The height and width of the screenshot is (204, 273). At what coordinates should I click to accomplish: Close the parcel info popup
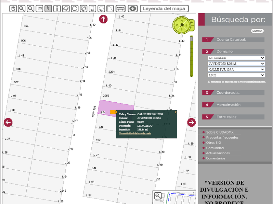(175, 112)
